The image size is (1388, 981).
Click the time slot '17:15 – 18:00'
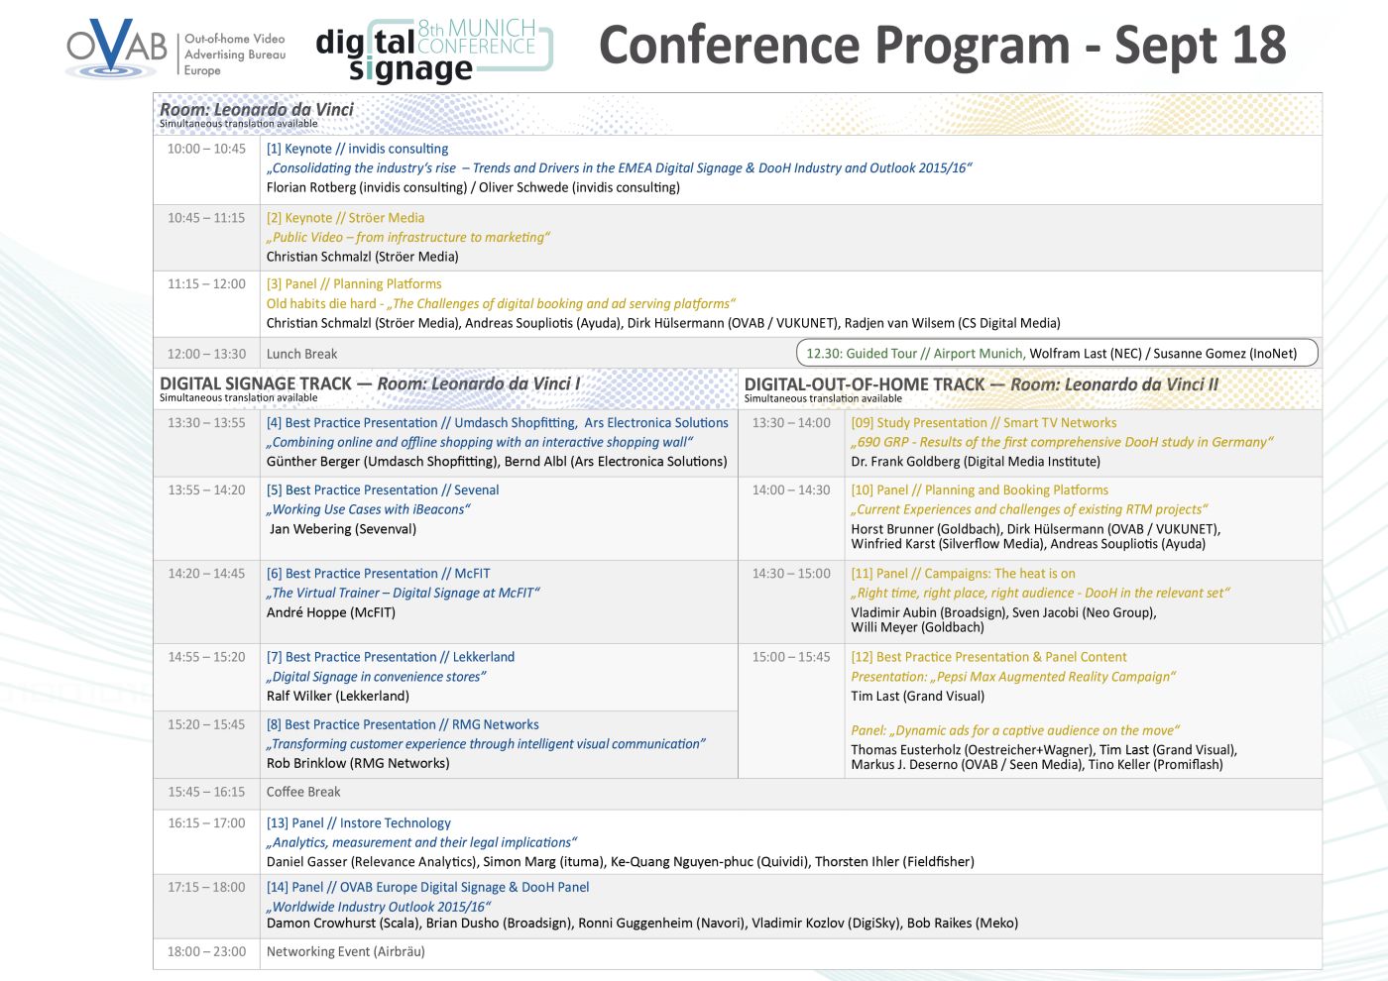[x=206, y=887]
